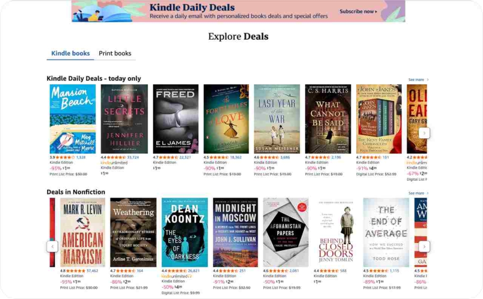Image resolution: width=483 pixels, height=299 pixels.
Task: Open the 33,724 reviews link for Little Secrets
Action: point(133,157)
